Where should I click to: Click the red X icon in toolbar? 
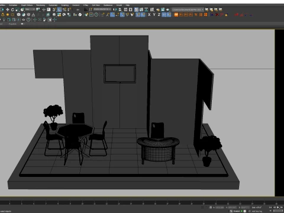(217, 15)
